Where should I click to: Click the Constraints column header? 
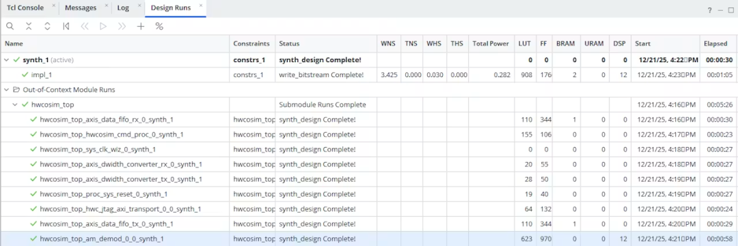(251, 43)
